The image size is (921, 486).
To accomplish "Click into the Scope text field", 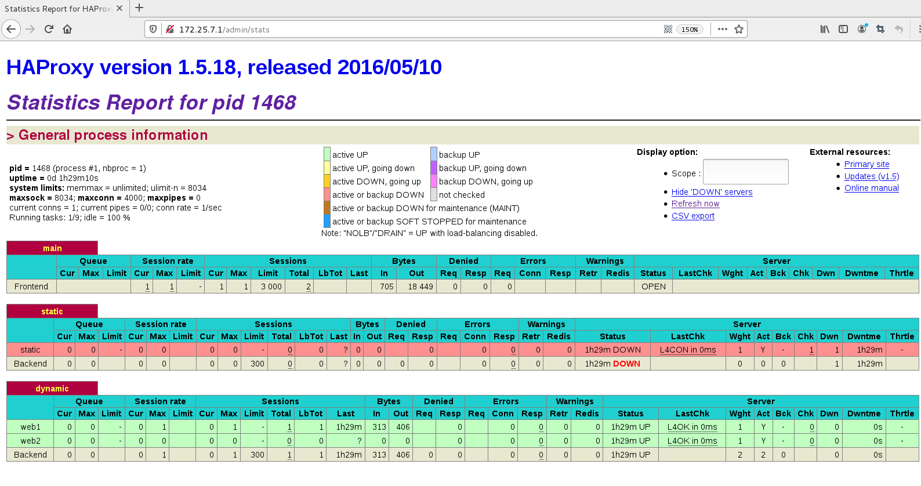I will tap(746, 172).
